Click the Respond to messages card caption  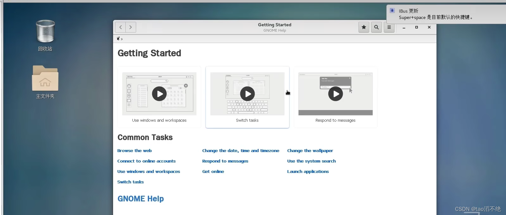[x=335, y=120]
